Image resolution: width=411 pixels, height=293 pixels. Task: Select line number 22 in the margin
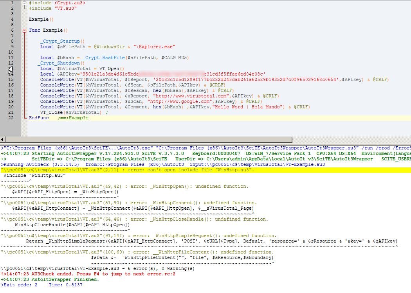tap(11, 118)
